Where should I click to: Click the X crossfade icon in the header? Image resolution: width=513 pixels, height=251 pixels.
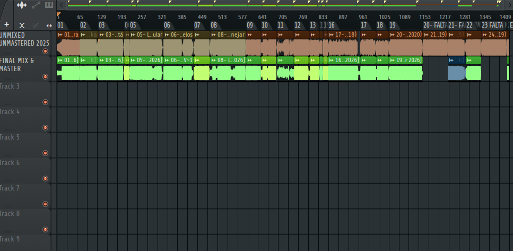click(x=22, y=25)
